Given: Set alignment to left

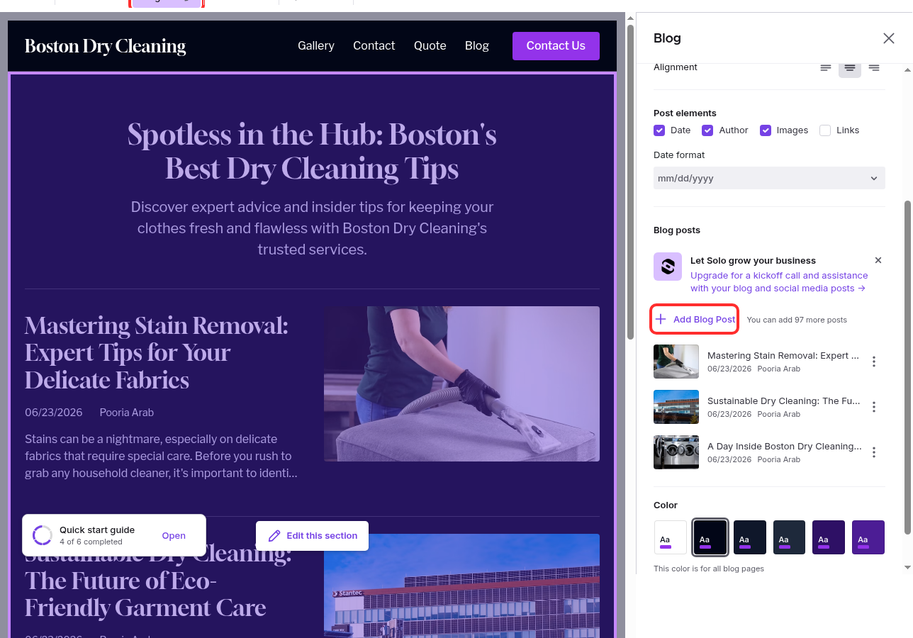Looking at the screenshot, I should [x=826, y=67].
